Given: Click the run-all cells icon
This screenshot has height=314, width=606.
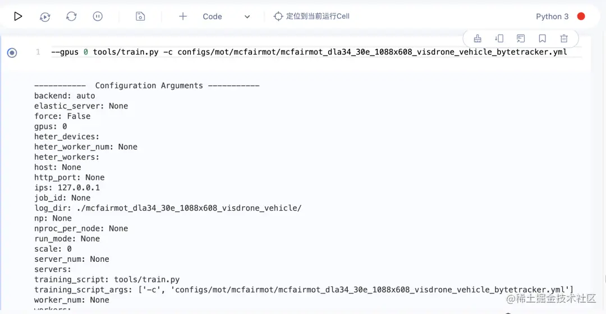Looking at the screenshot, I should [45, 17].
